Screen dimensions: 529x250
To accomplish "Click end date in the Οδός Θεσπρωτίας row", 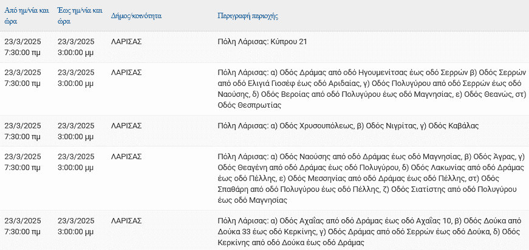I will point(76,77).
